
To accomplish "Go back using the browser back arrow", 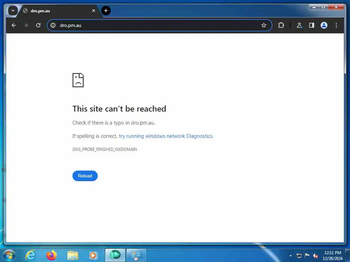I will (x=14, y=25).
